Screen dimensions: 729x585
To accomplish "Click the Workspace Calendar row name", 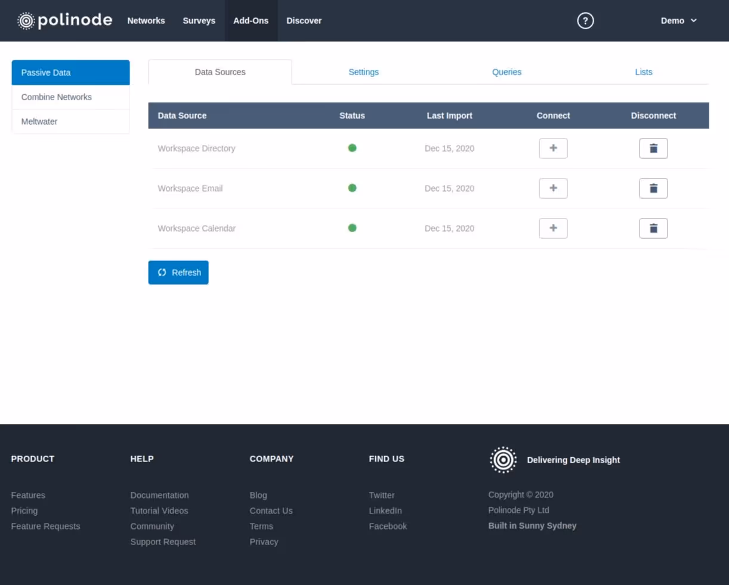I will 196,229.
